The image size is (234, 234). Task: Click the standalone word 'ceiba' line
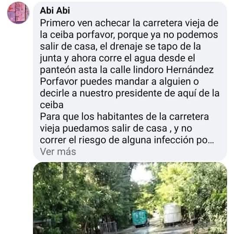click(52, 105)
